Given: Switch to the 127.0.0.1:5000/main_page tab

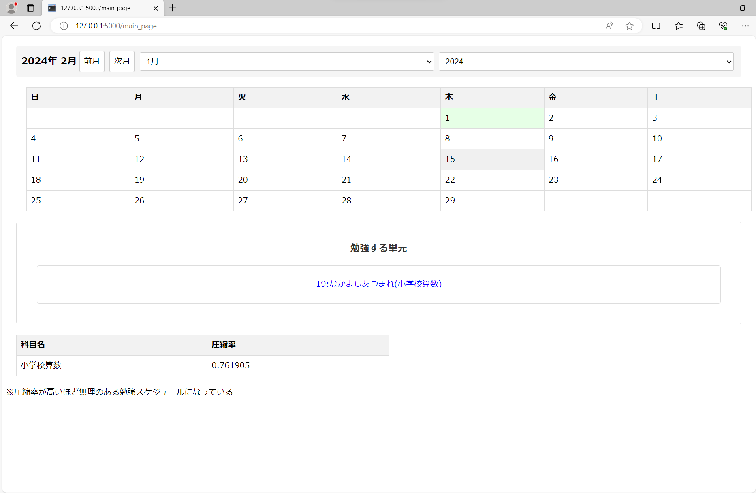Looking at the screenshot, I should (97, 8).
